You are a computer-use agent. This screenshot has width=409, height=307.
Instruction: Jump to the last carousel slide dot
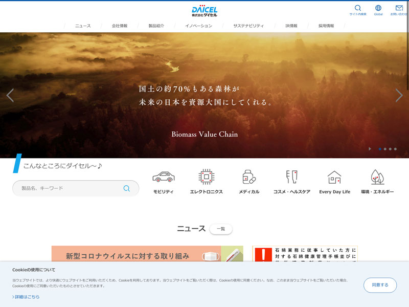coord(395,149)
